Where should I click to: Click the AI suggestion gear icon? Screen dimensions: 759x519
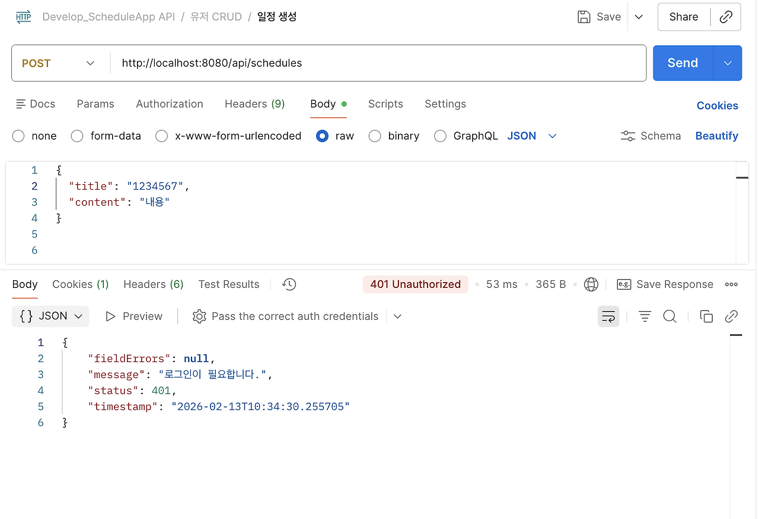[x=199, y=316]
